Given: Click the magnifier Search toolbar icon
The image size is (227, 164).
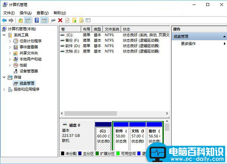Looking at the screenshot, I should pyautogui.click(x=81, y=20).
